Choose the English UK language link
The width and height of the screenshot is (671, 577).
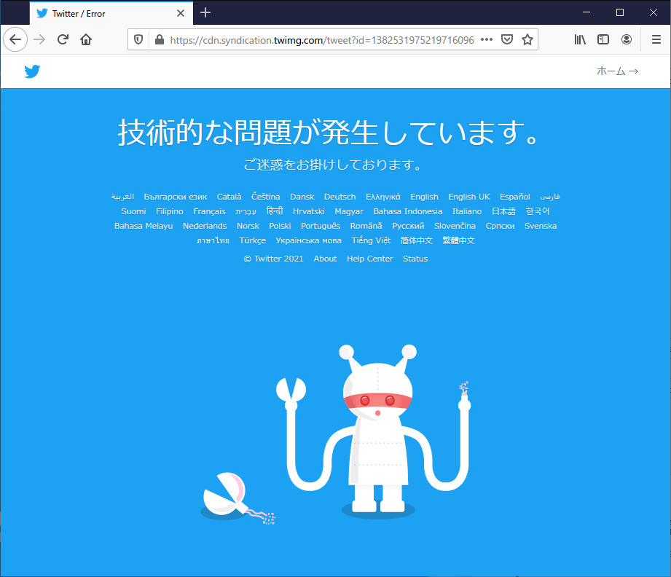pyautogui.click(x=469, y=197)
